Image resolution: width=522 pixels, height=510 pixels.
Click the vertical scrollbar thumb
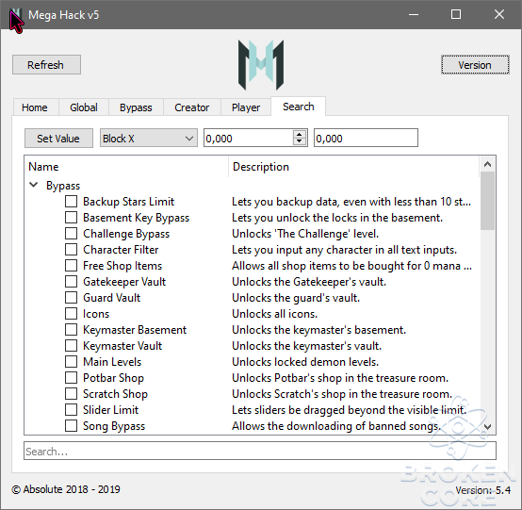click(x=488, y=201)
